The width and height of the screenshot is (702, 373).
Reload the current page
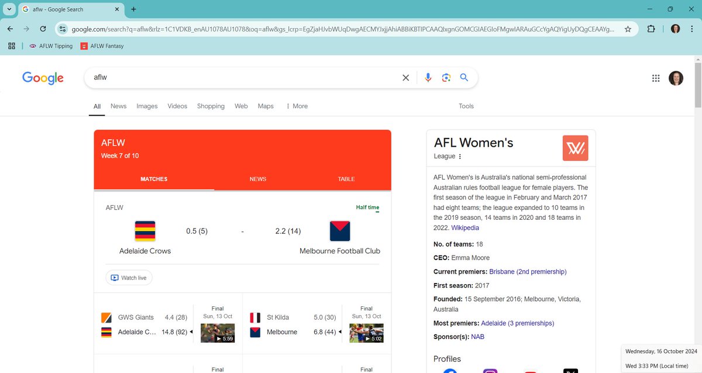[x=43, y=29]
